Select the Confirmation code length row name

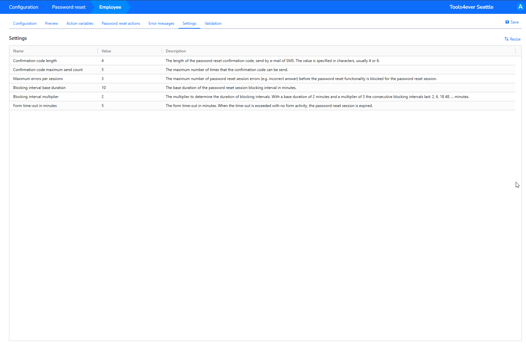click(35, 61)
